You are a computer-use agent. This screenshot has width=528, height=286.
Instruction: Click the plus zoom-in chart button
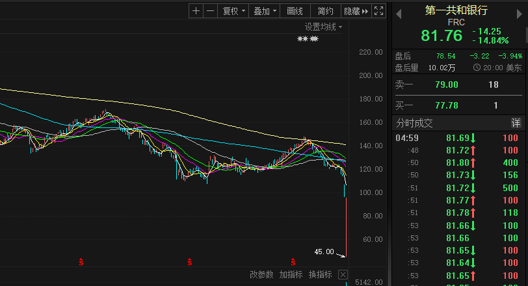coord(196,11)
